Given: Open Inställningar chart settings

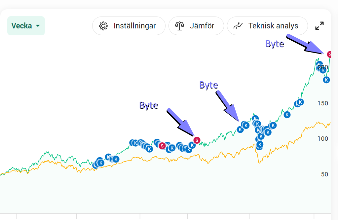Looking at the screenshot, I should point(129,26).
